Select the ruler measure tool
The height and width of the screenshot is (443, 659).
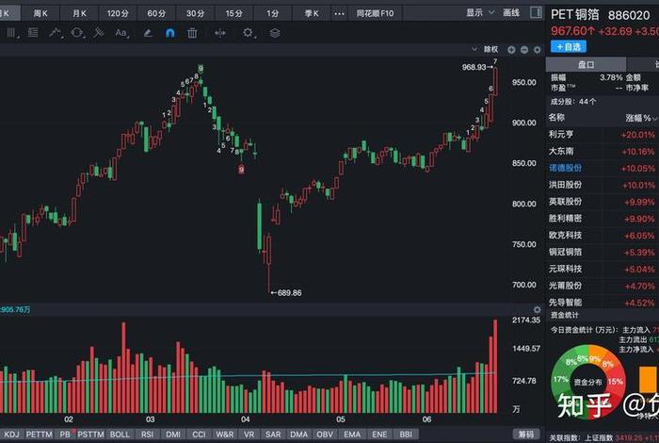tap(99, 33)
